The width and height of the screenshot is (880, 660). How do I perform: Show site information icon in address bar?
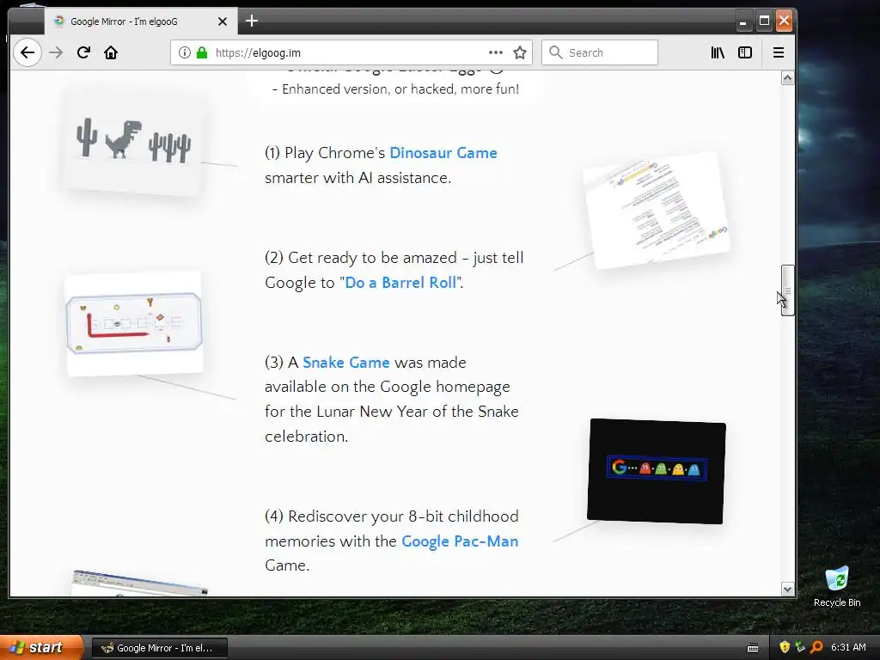pyautogui.click(x=184, y=52)
